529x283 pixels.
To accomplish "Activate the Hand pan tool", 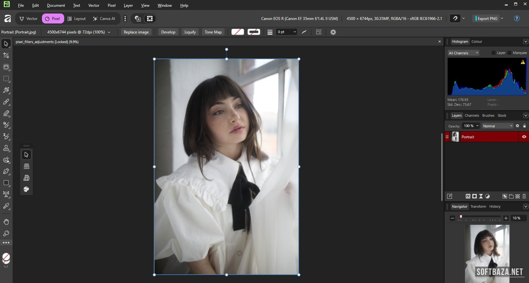I will click(6, 222).
